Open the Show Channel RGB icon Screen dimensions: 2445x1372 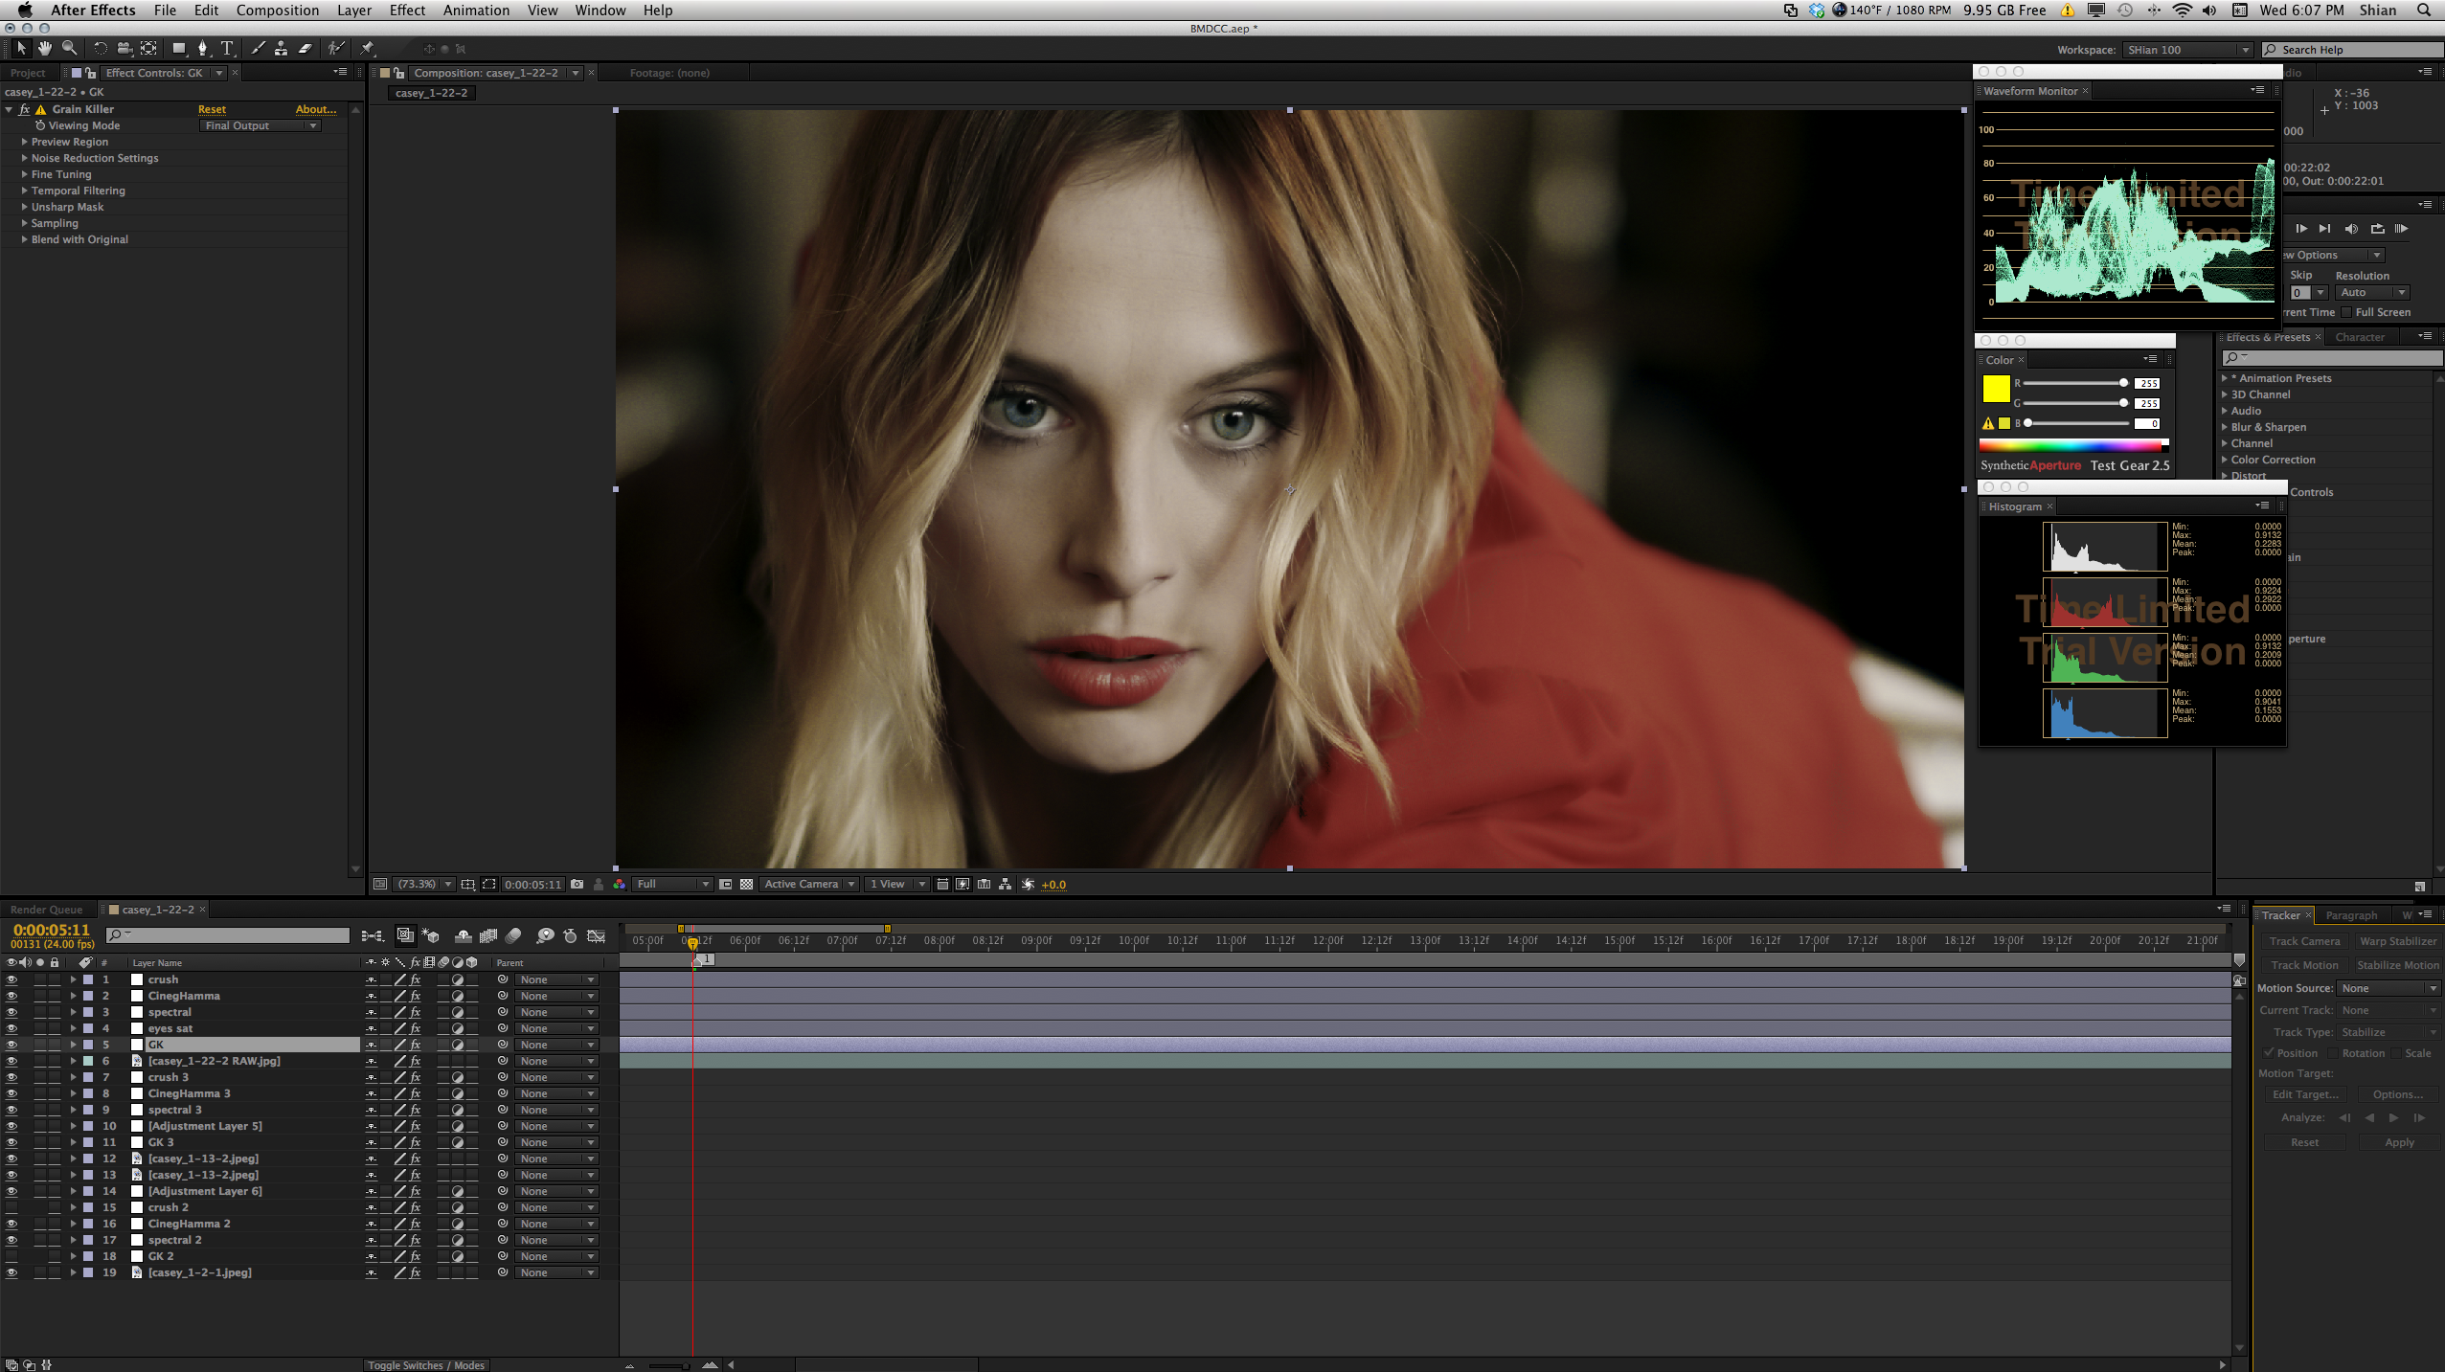(620, 884)
